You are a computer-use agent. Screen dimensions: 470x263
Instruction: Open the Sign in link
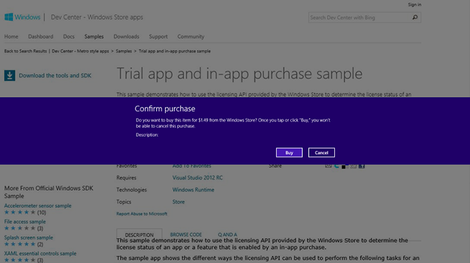[x=415, y=5]
